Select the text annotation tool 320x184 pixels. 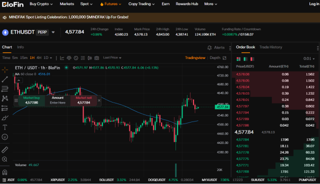(4, 127)
